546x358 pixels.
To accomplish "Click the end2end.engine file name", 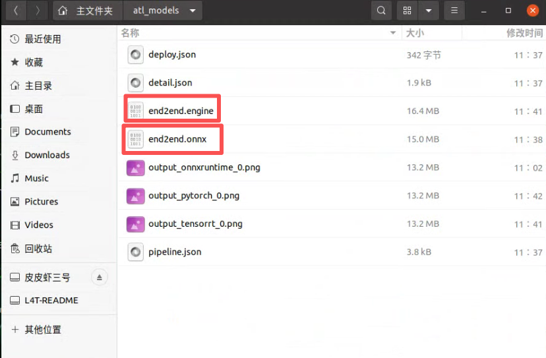I will (181, 111).
